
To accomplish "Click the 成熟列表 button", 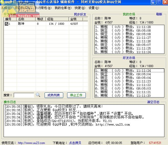I will (54, 95).
